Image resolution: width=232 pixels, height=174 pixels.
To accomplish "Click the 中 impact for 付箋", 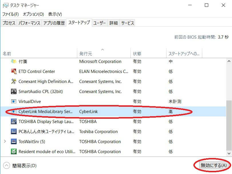I will coord(170,62).
